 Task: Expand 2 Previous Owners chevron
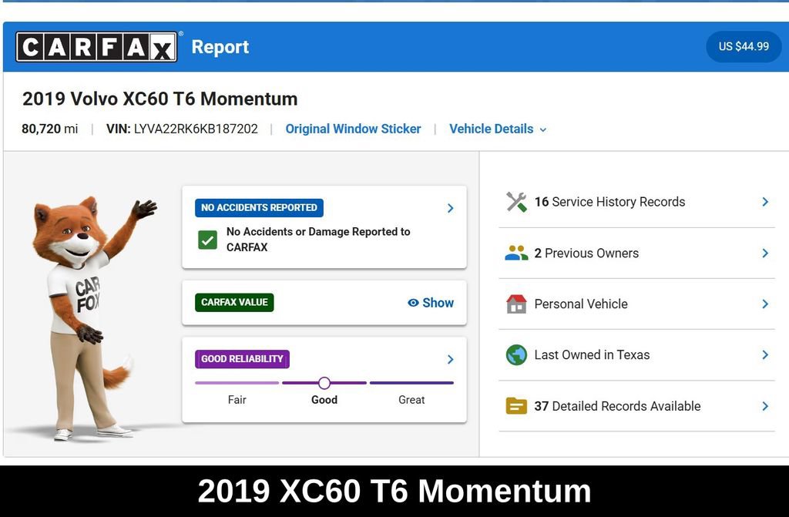(x=765, y=253)
